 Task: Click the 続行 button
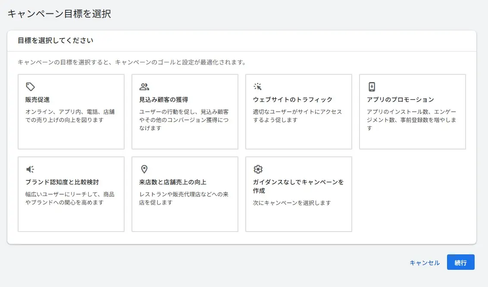tap(461, 262)
